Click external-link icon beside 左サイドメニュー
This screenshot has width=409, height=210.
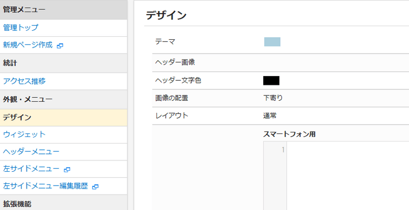[67, 170]
